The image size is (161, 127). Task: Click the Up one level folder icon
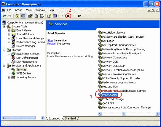click(17, 16)
